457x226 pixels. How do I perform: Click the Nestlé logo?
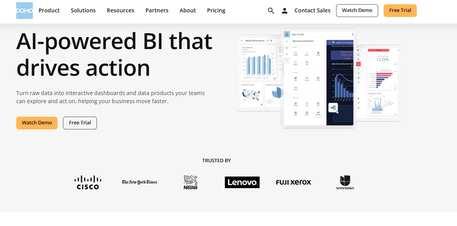[x=190, y=183]
